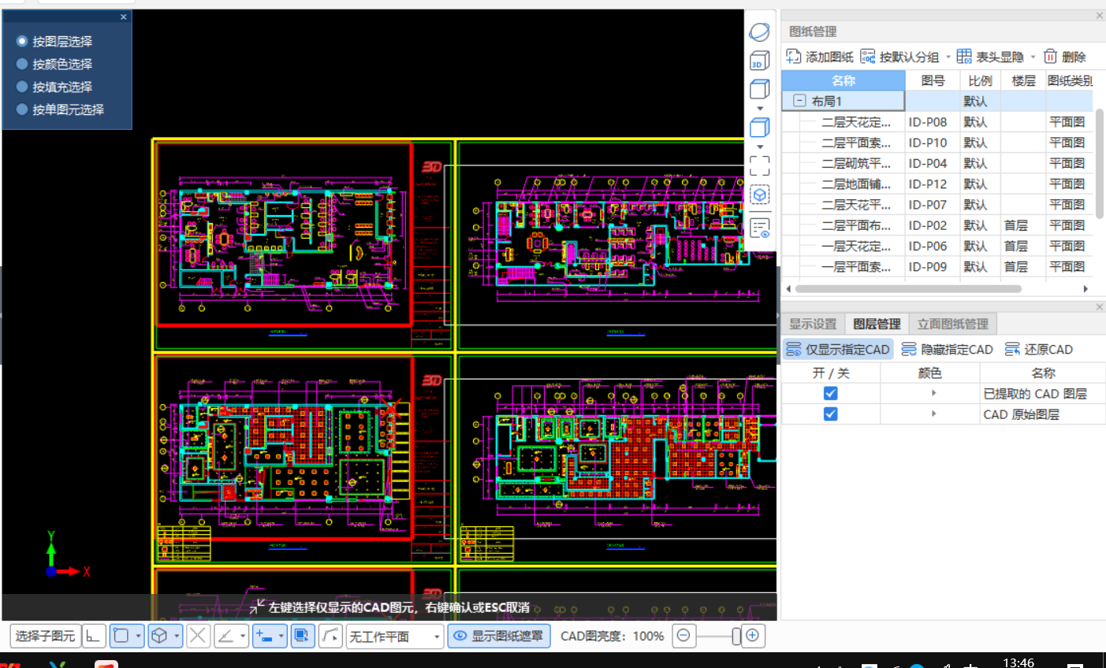This screenshot has width=1106, height=668.
Task: Click the 添加图纸 add drawing icon
Action: (794, 56)
